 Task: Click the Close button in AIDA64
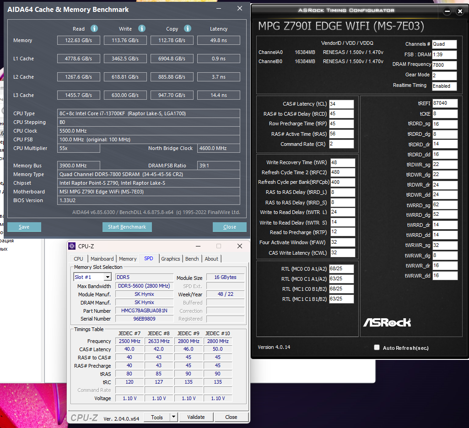pyautogui.click(x=230, y=227)
